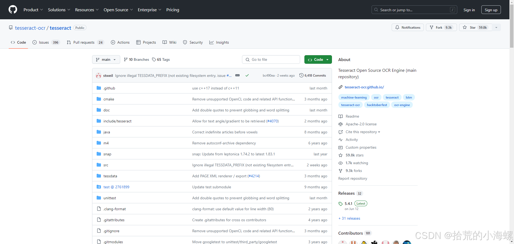Click the hacktoberfest topic tag

(x=377, y=105)
